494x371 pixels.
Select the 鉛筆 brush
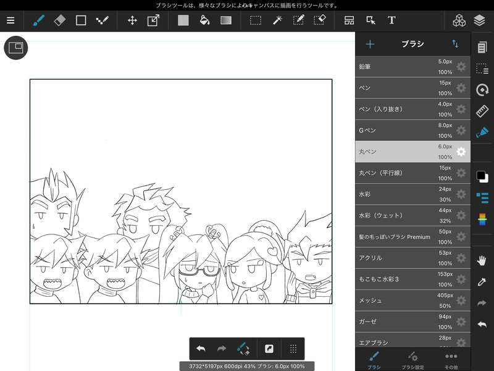coord(412,67)
